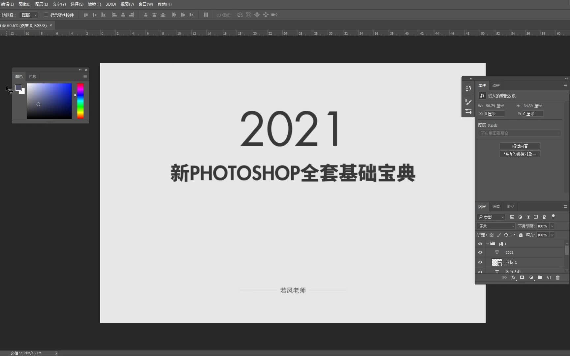The image size is (570, 356).
Task: Click the distribute bottom edges icon
Action: tap(163, 15)
